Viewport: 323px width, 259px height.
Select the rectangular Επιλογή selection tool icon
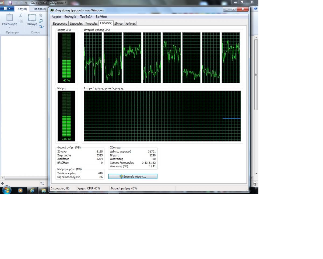[x=32, y=18]
